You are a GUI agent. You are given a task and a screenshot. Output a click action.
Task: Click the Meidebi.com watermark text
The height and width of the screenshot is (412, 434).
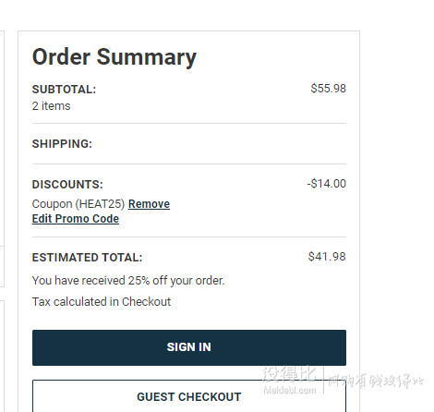pyautogui.click(x=290, y=390)
